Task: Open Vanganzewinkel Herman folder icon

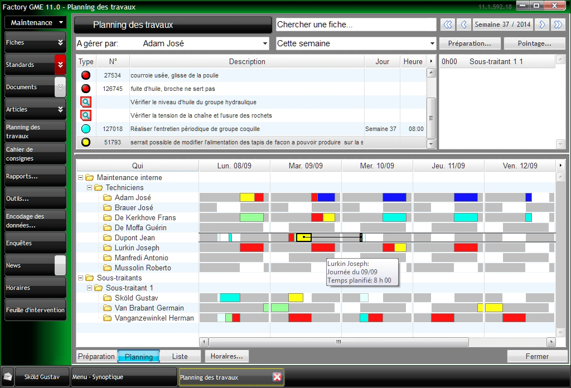Action: coord(107,318)
